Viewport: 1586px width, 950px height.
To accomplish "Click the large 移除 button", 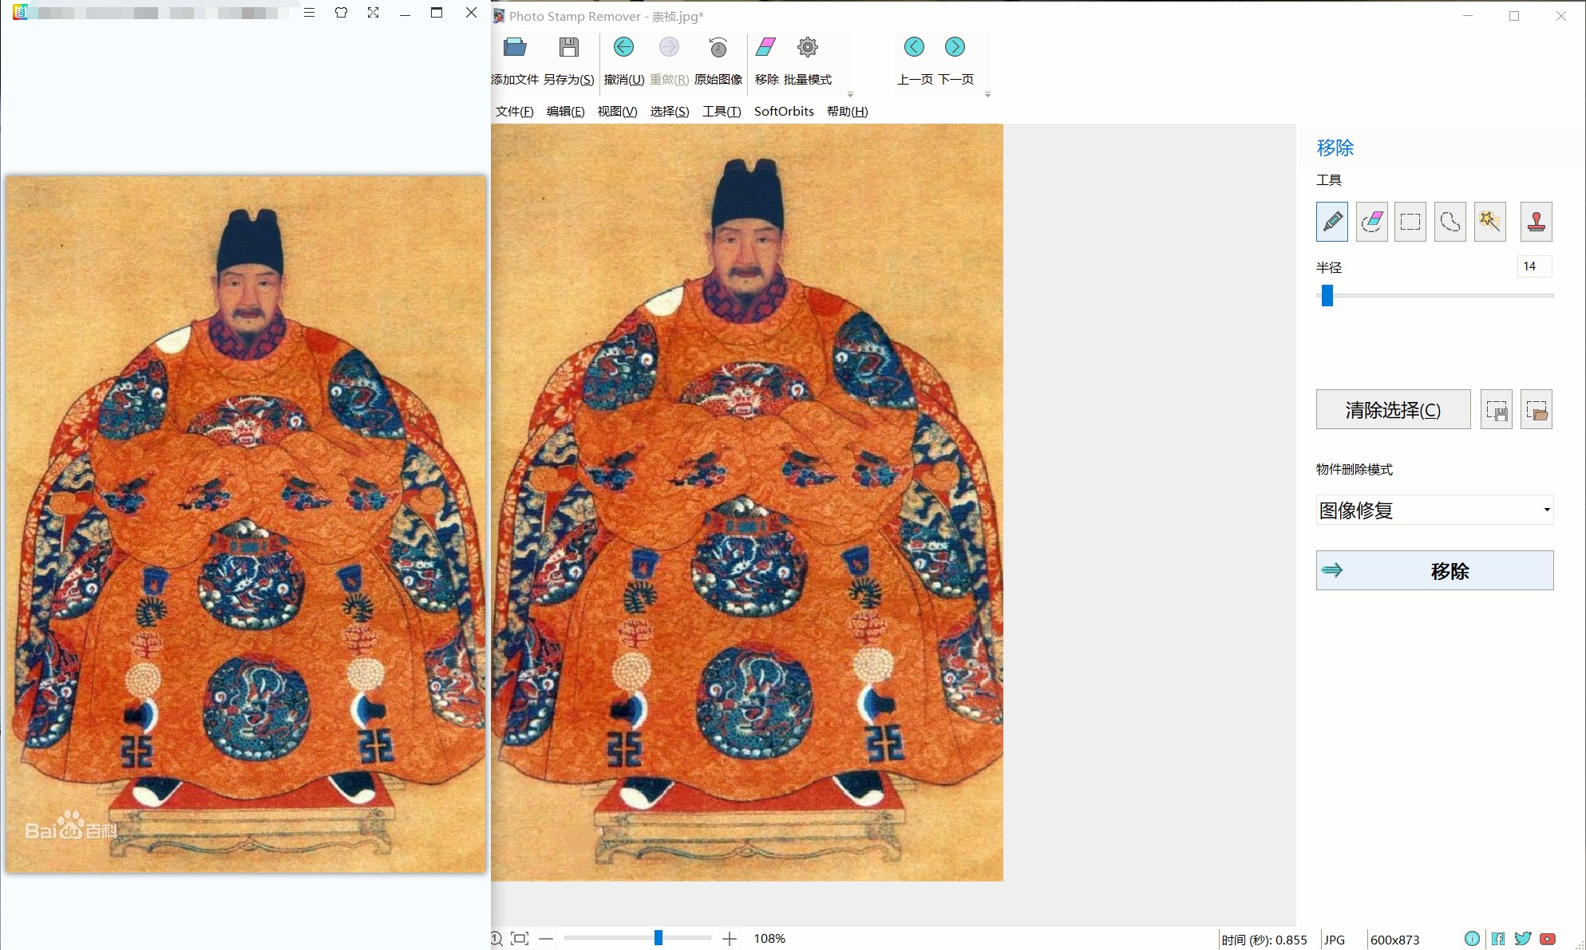I will 1434,571.
